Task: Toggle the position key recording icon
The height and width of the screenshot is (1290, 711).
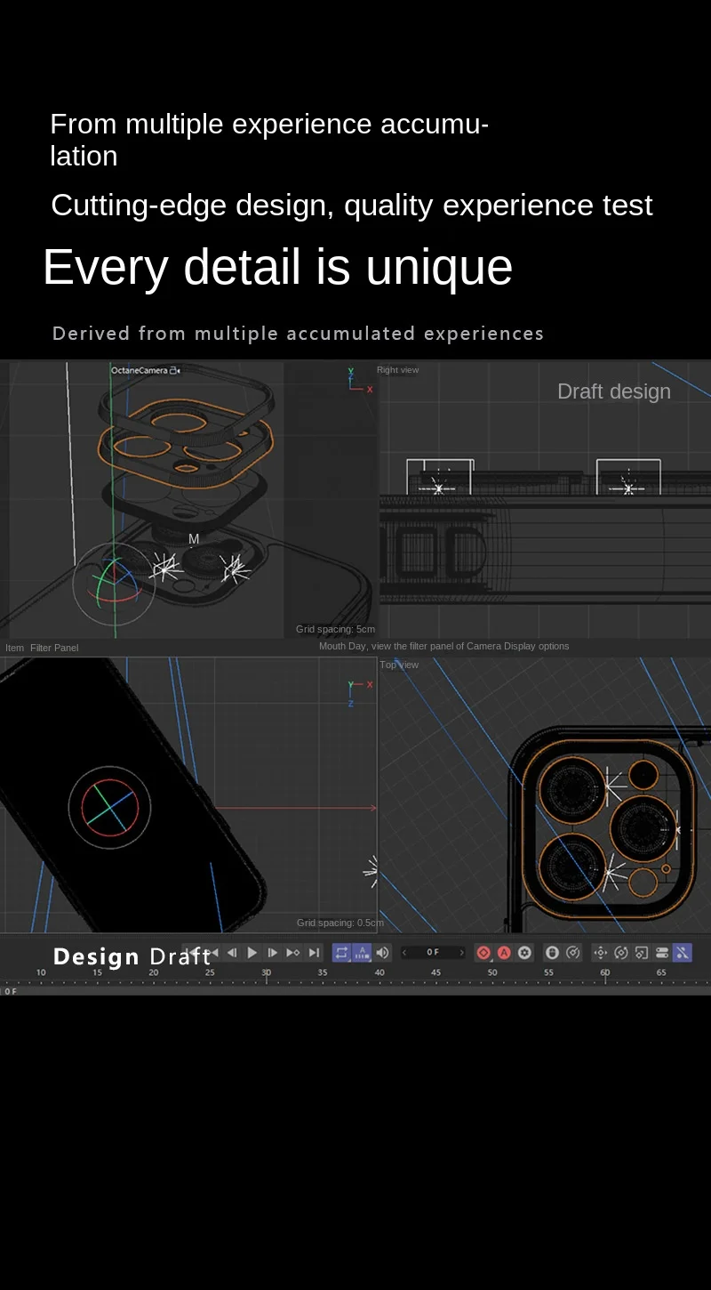Action: 601,953
